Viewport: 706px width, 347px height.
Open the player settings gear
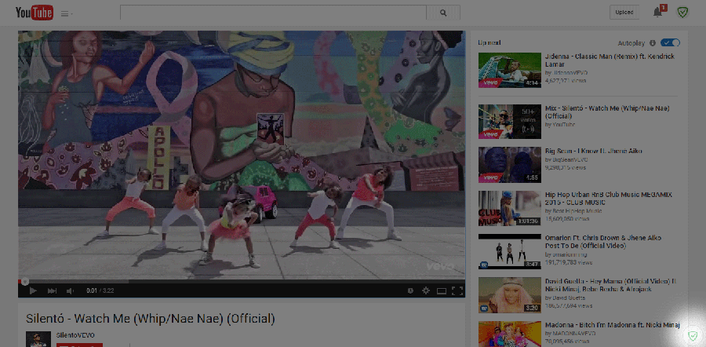(x=426, y=290)
